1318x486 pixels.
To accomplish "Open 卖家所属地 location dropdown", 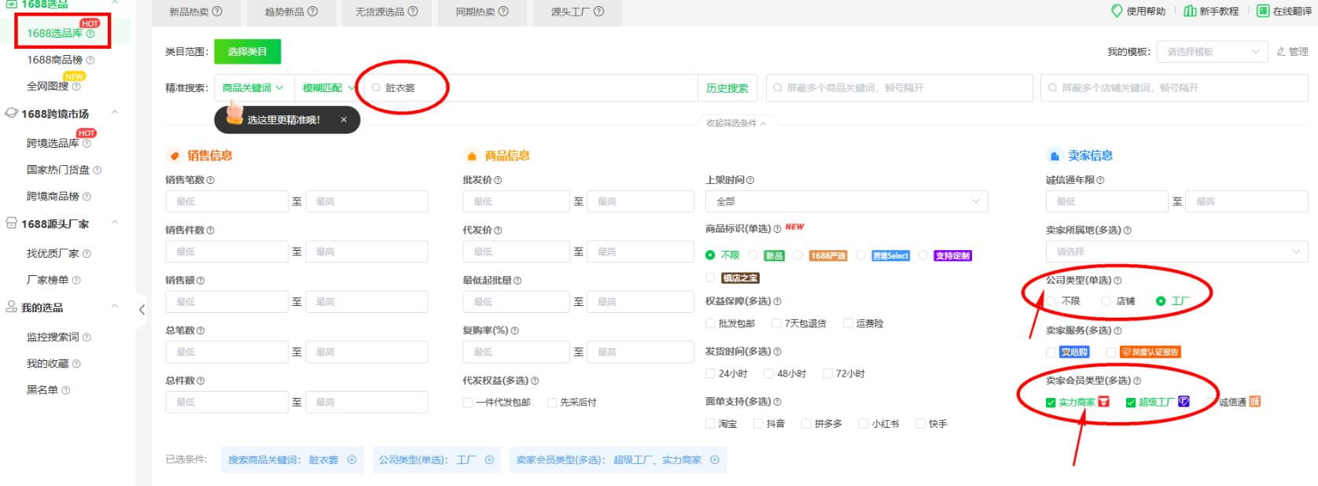I will point(1176,252).
